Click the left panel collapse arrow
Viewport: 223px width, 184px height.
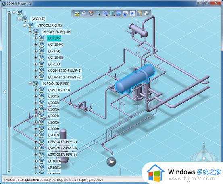pos(5,92)
